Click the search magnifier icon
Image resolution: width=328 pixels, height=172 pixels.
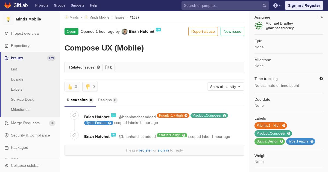[264, 5]
